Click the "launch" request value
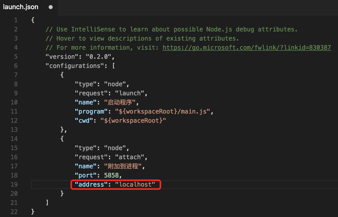 click(129, 93)
